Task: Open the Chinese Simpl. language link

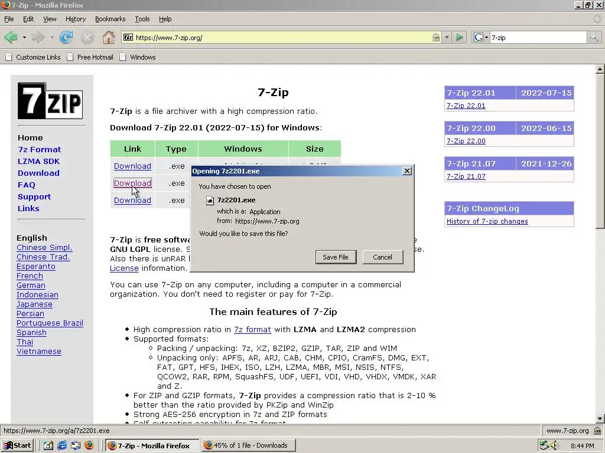Action: 44,248
